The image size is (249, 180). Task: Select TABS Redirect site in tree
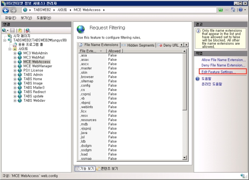coord(34,92)
